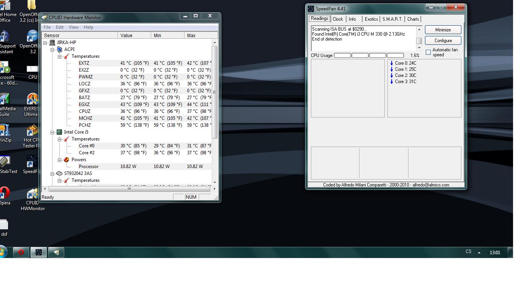523x294 pixels.
Task: Click the Powers flame icon
Action: click(67, 160)
